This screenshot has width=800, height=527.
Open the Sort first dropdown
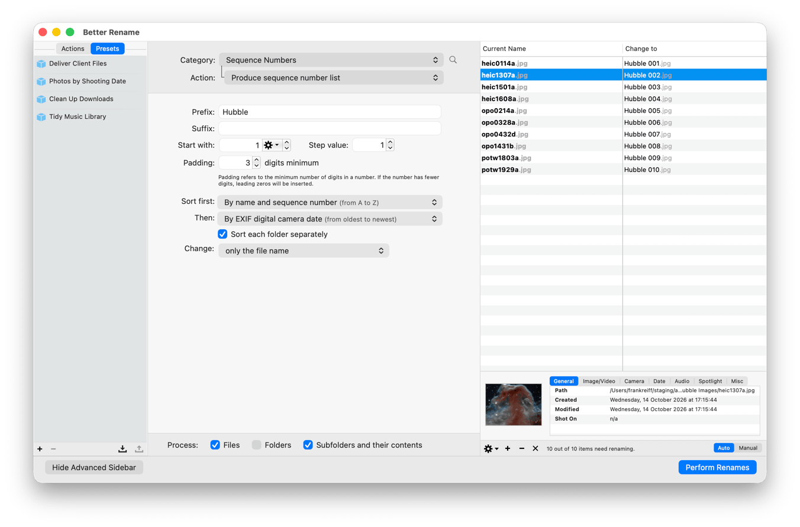point(330,202)
